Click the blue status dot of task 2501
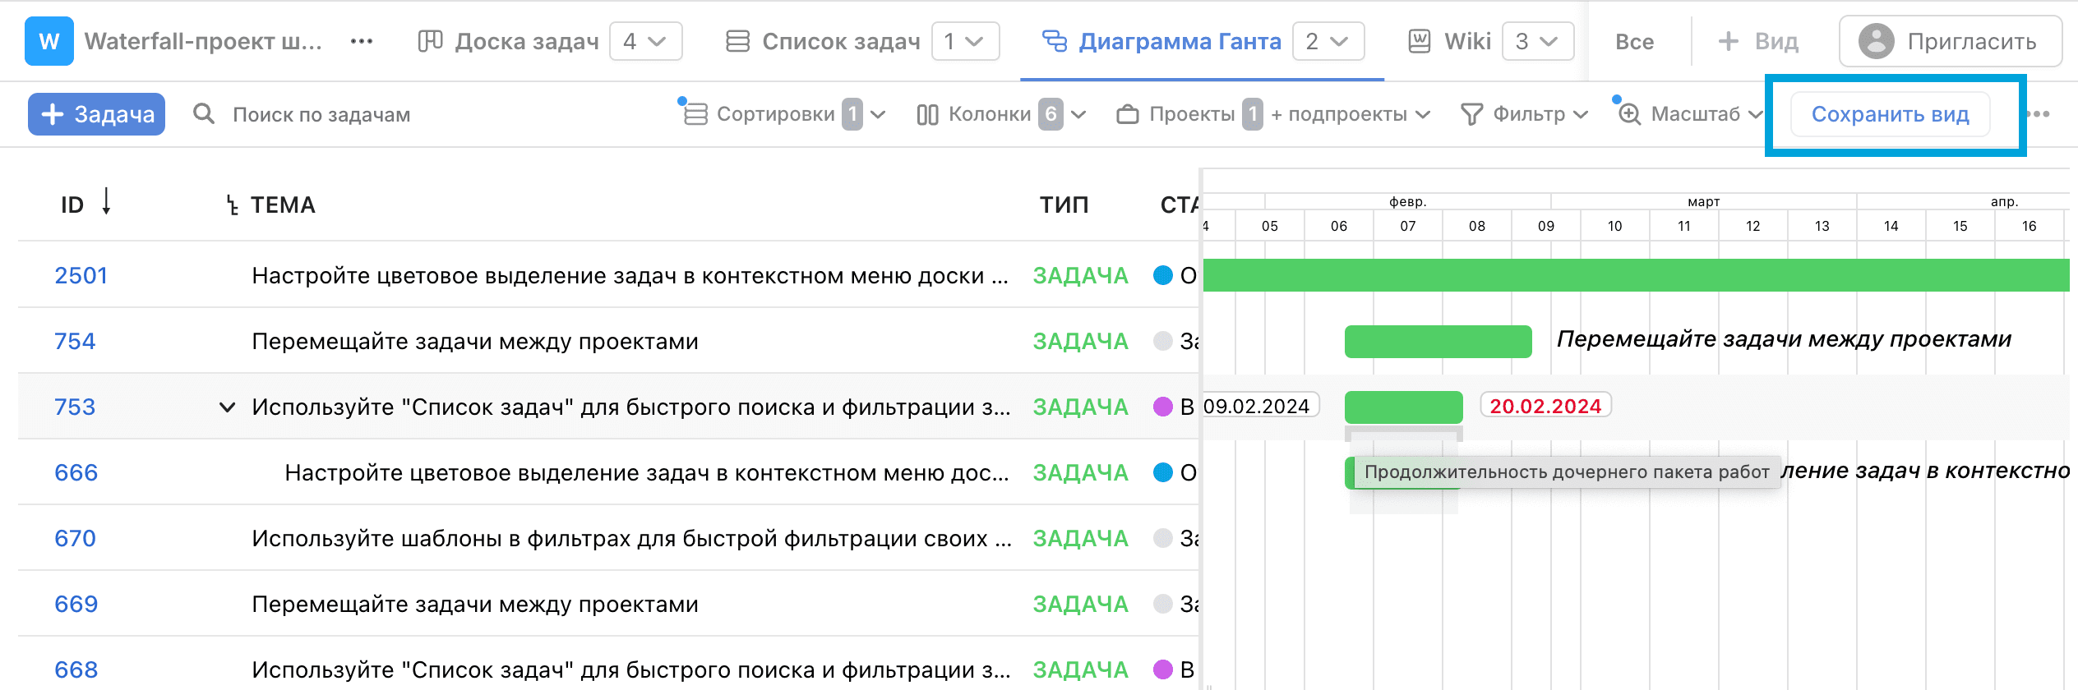This screenshot has height=690, width=2078. click(x=1162, y=275)
